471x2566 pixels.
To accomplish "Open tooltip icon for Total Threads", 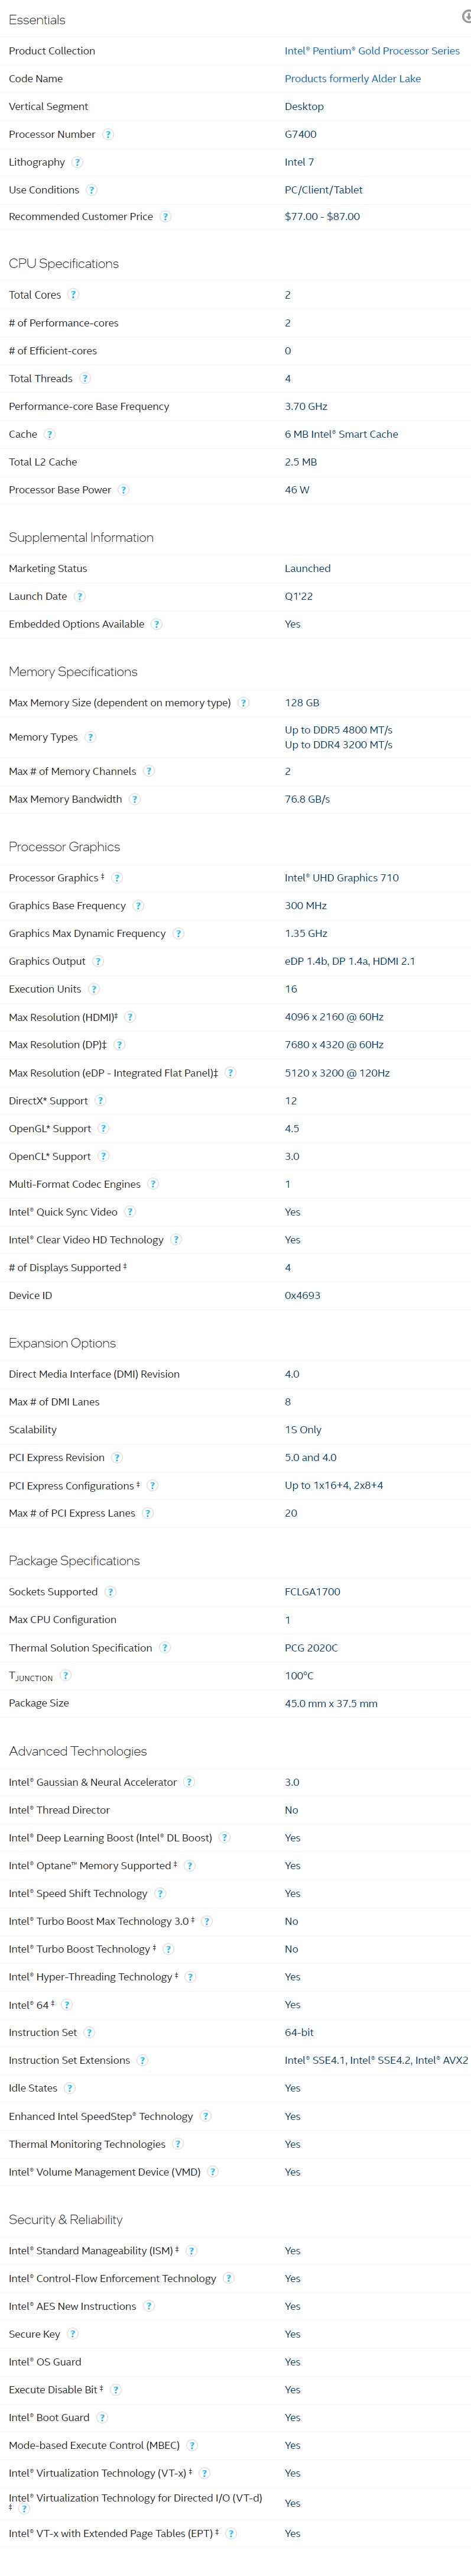I will 86,379.
